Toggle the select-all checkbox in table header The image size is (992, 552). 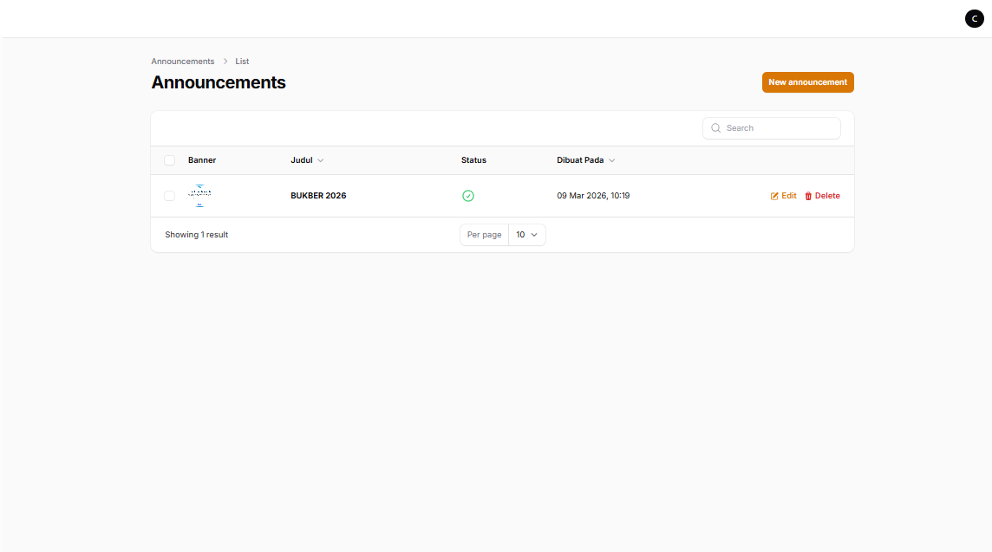pos(170,160)
